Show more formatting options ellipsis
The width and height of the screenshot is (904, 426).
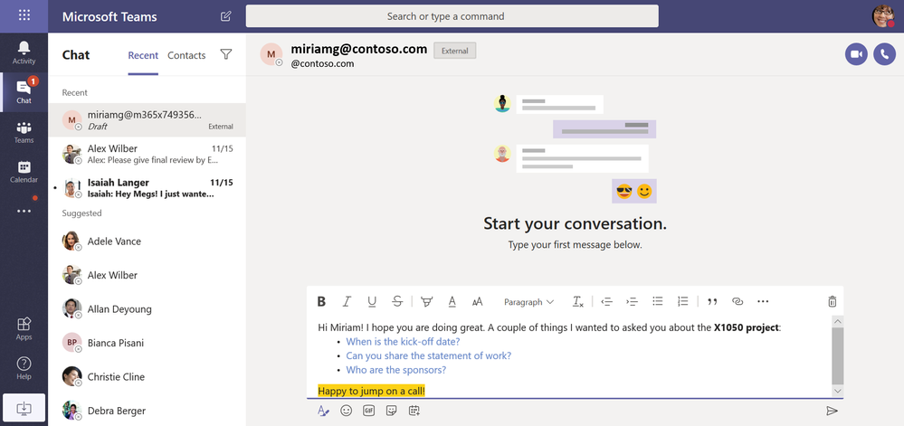click(763, 301)
